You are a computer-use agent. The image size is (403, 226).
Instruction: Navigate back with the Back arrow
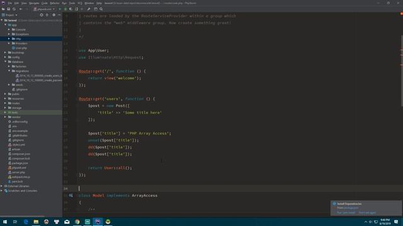(x=21, y=9)
